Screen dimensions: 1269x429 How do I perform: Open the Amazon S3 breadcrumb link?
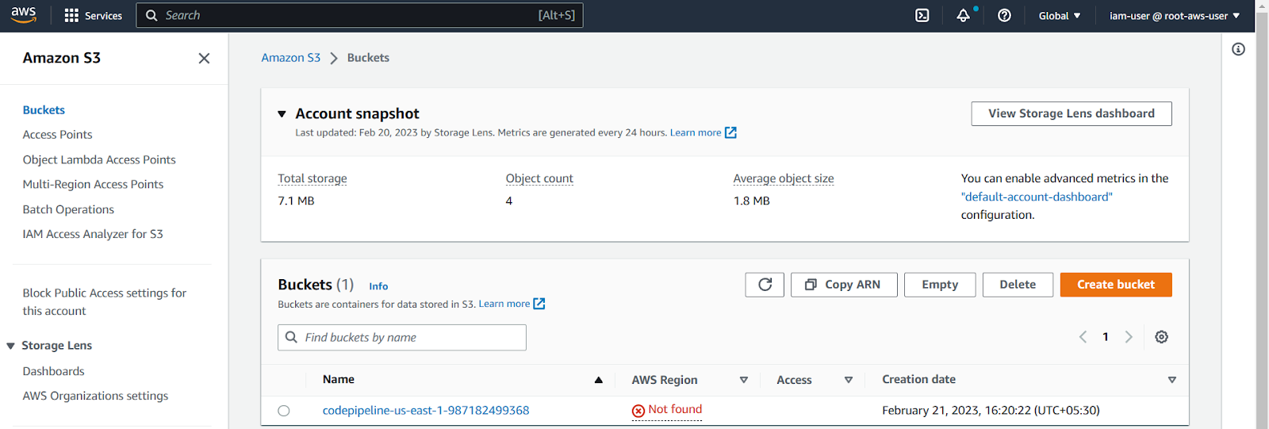tap(291, 58)
